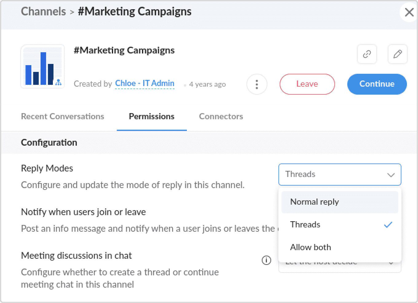The image size is (418, 303).
Task: Click the checkmark next to Threads option
Action: point(388,225)
